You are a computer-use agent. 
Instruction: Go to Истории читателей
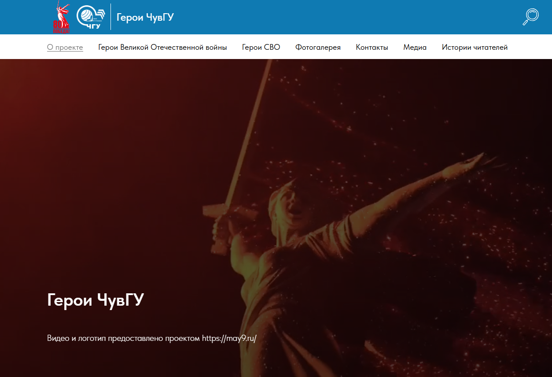click(x=475, y=48)
